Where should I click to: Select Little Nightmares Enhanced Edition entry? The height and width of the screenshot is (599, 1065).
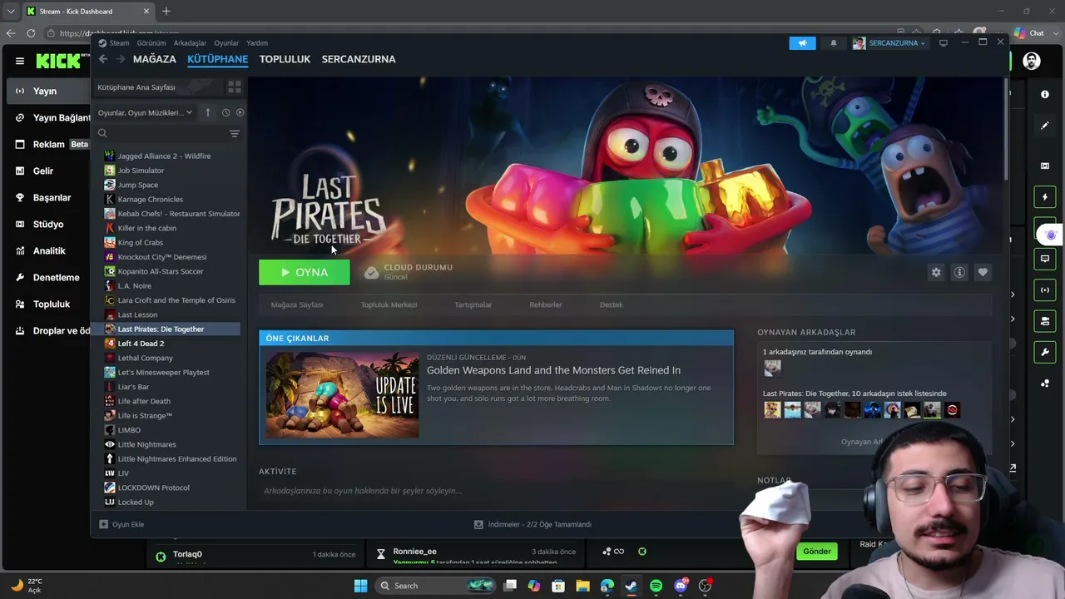[177, 459]
